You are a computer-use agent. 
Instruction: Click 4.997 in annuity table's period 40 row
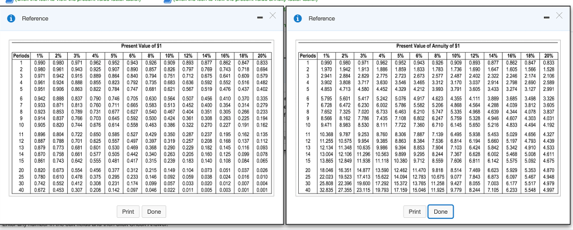coord(549,190)
